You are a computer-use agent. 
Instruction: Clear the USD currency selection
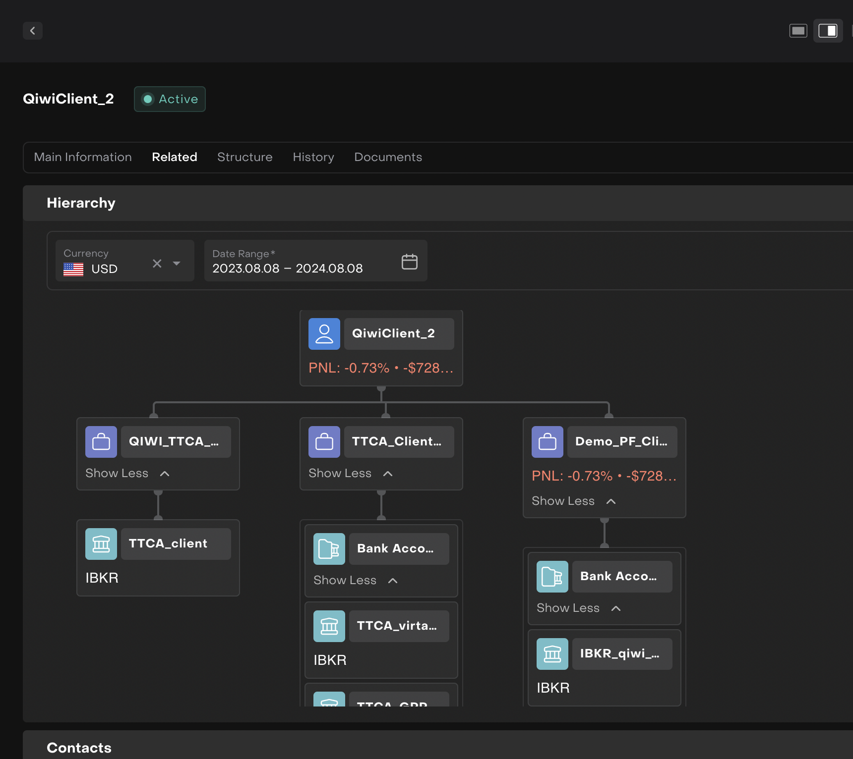click(x=157, y=264)
